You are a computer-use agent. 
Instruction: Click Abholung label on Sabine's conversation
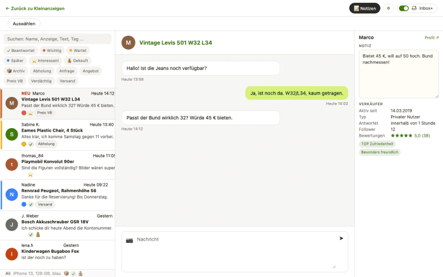[x=46, y=144]
